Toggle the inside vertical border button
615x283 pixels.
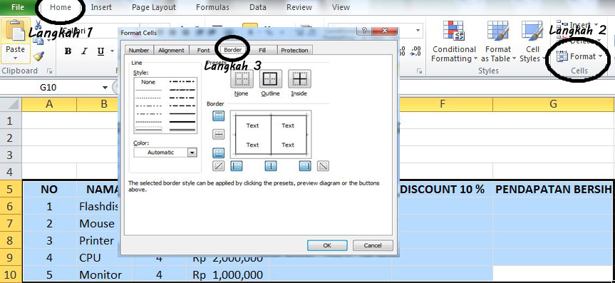coord(271,166)
